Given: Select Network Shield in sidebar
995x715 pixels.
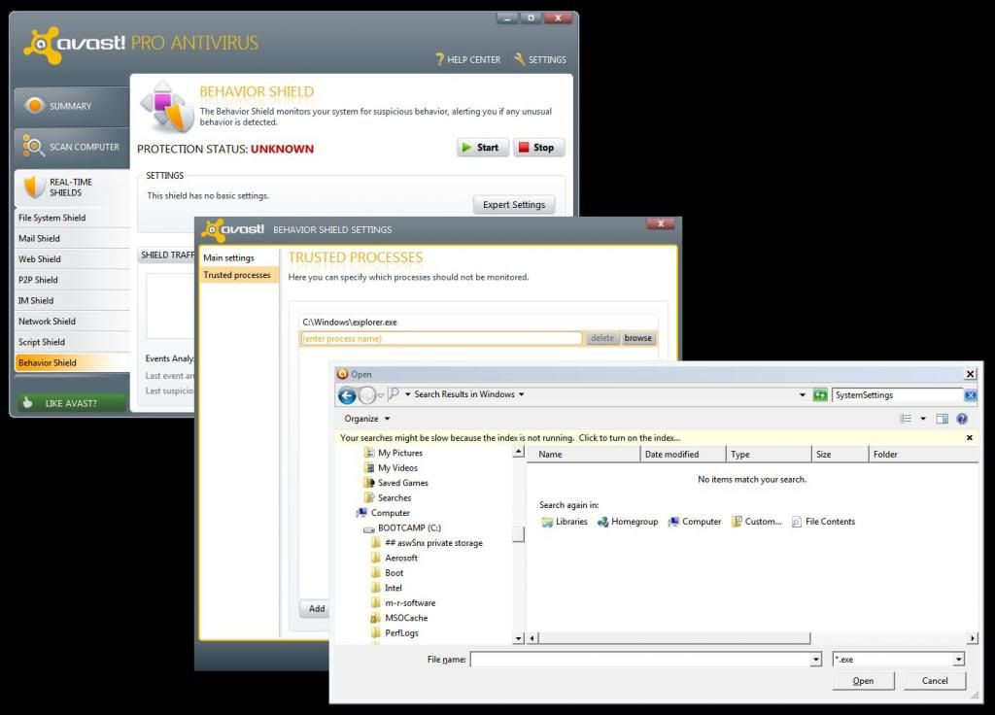Looking at the screenshot, I should 72,321.
